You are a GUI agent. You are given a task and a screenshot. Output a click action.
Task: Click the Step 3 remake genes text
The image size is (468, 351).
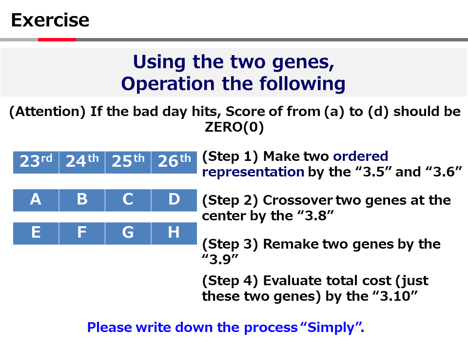pyautogui.click(x=321, y=251)
